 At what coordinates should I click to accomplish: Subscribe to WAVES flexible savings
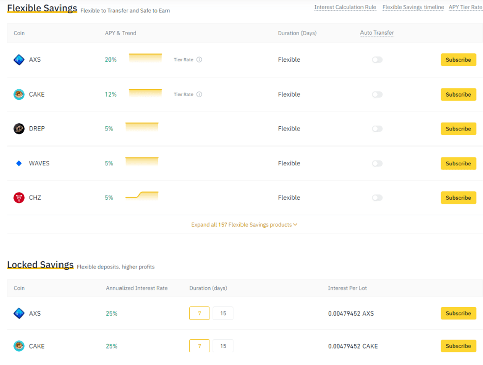[458, 163]
